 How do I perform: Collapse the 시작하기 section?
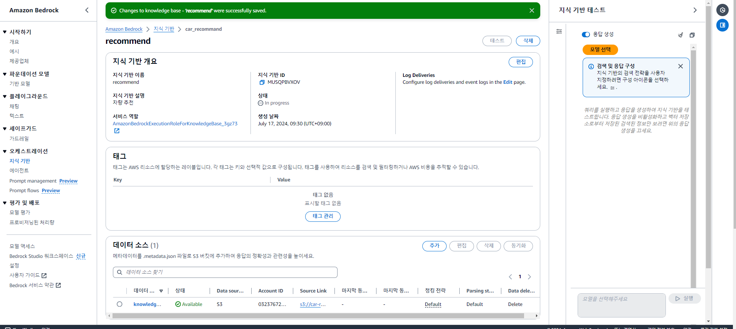(5, 32)
